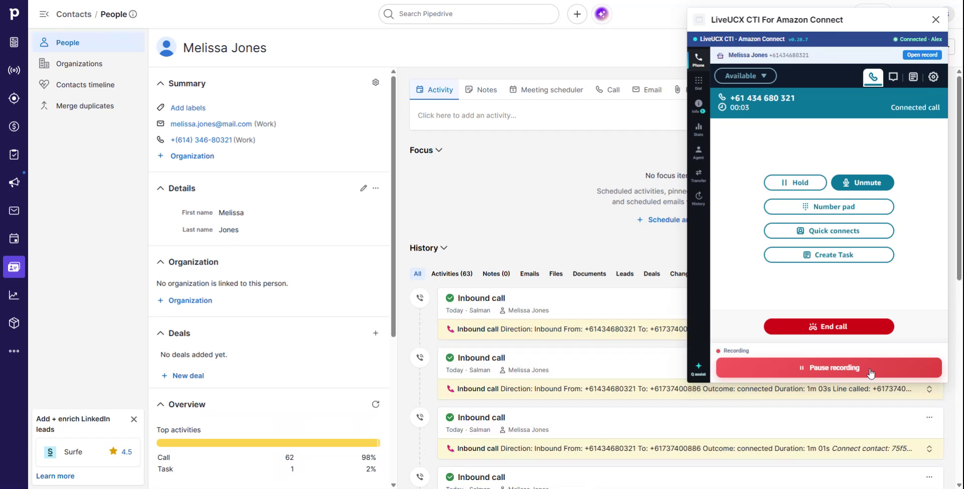Collapse the Summary section

161,83
